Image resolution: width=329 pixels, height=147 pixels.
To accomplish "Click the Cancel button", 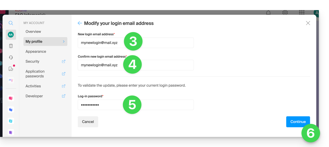I will [x=88, y=122].
